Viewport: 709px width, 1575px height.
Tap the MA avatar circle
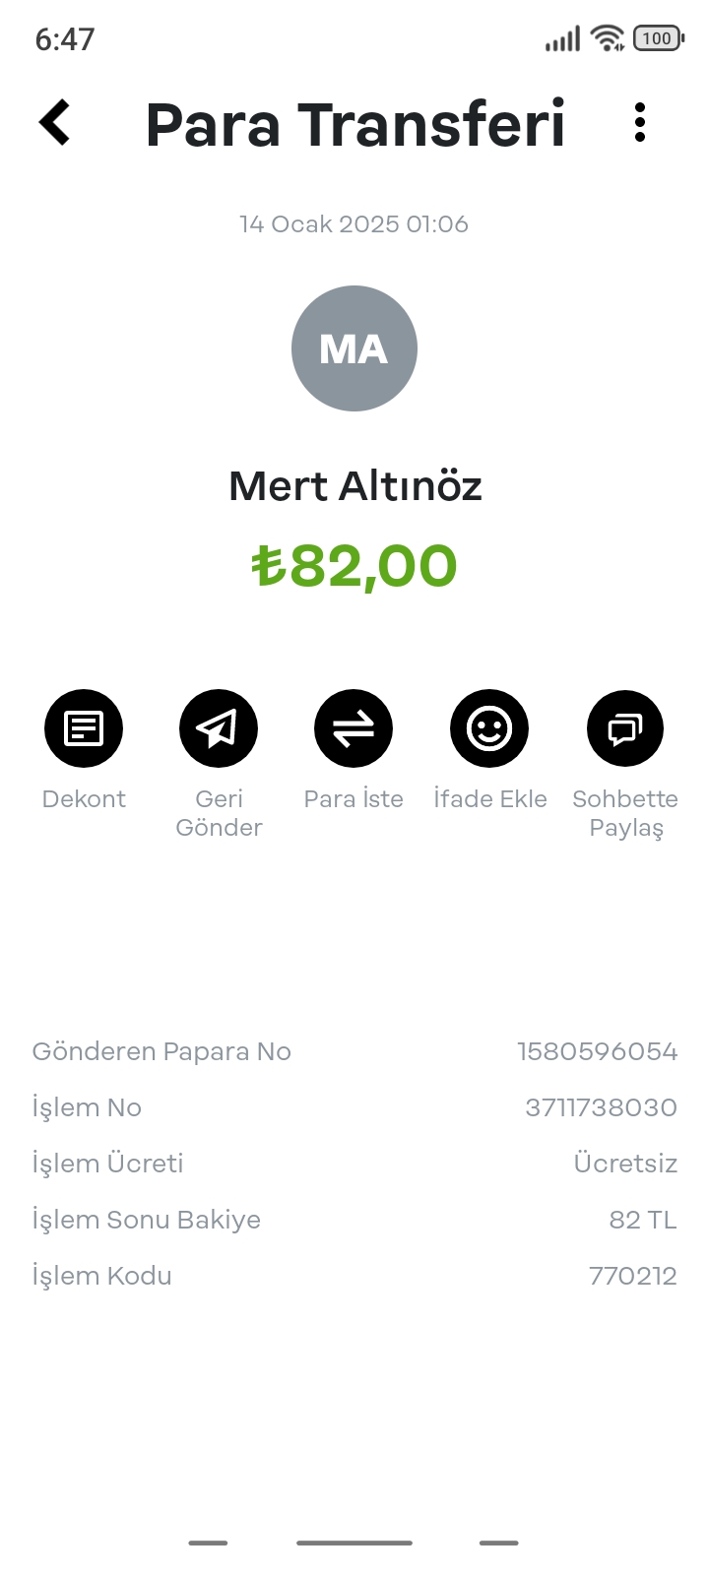[x=354, y=348]
